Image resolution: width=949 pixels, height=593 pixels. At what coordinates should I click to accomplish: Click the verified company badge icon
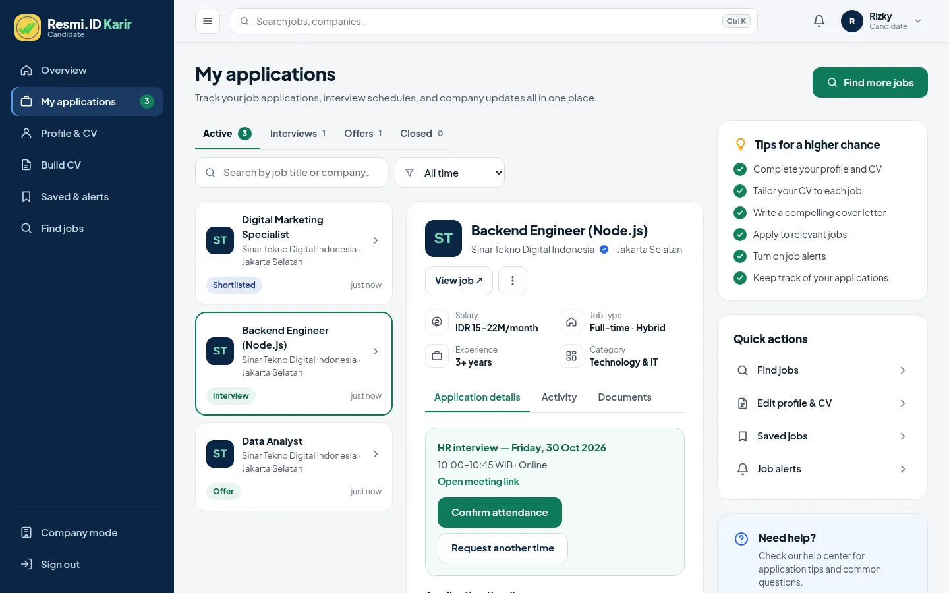click(x=604, y=250)
